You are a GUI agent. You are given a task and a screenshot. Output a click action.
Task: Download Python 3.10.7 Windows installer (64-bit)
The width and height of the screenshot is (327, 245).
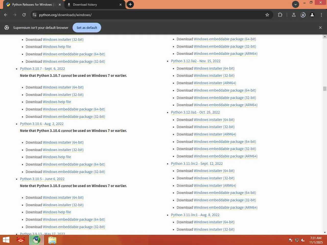63,87
